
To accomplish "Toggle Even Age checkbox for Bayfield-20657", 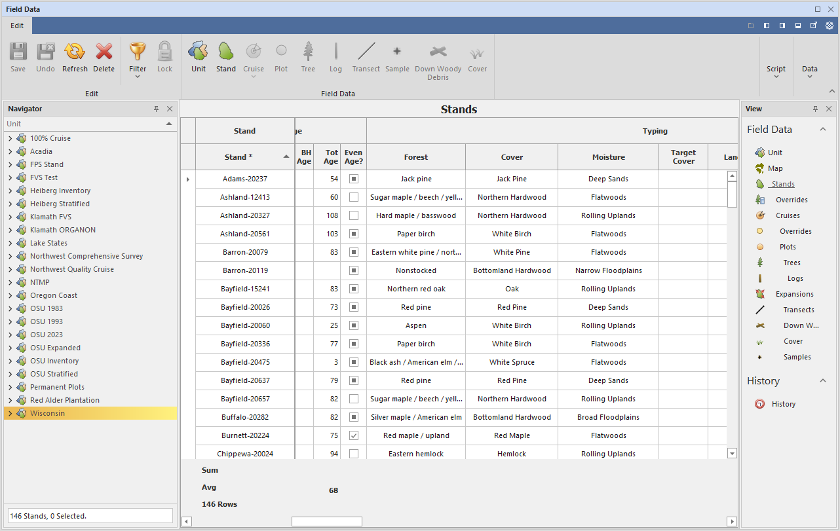I will pyautogui.click(x=354, y=399).
